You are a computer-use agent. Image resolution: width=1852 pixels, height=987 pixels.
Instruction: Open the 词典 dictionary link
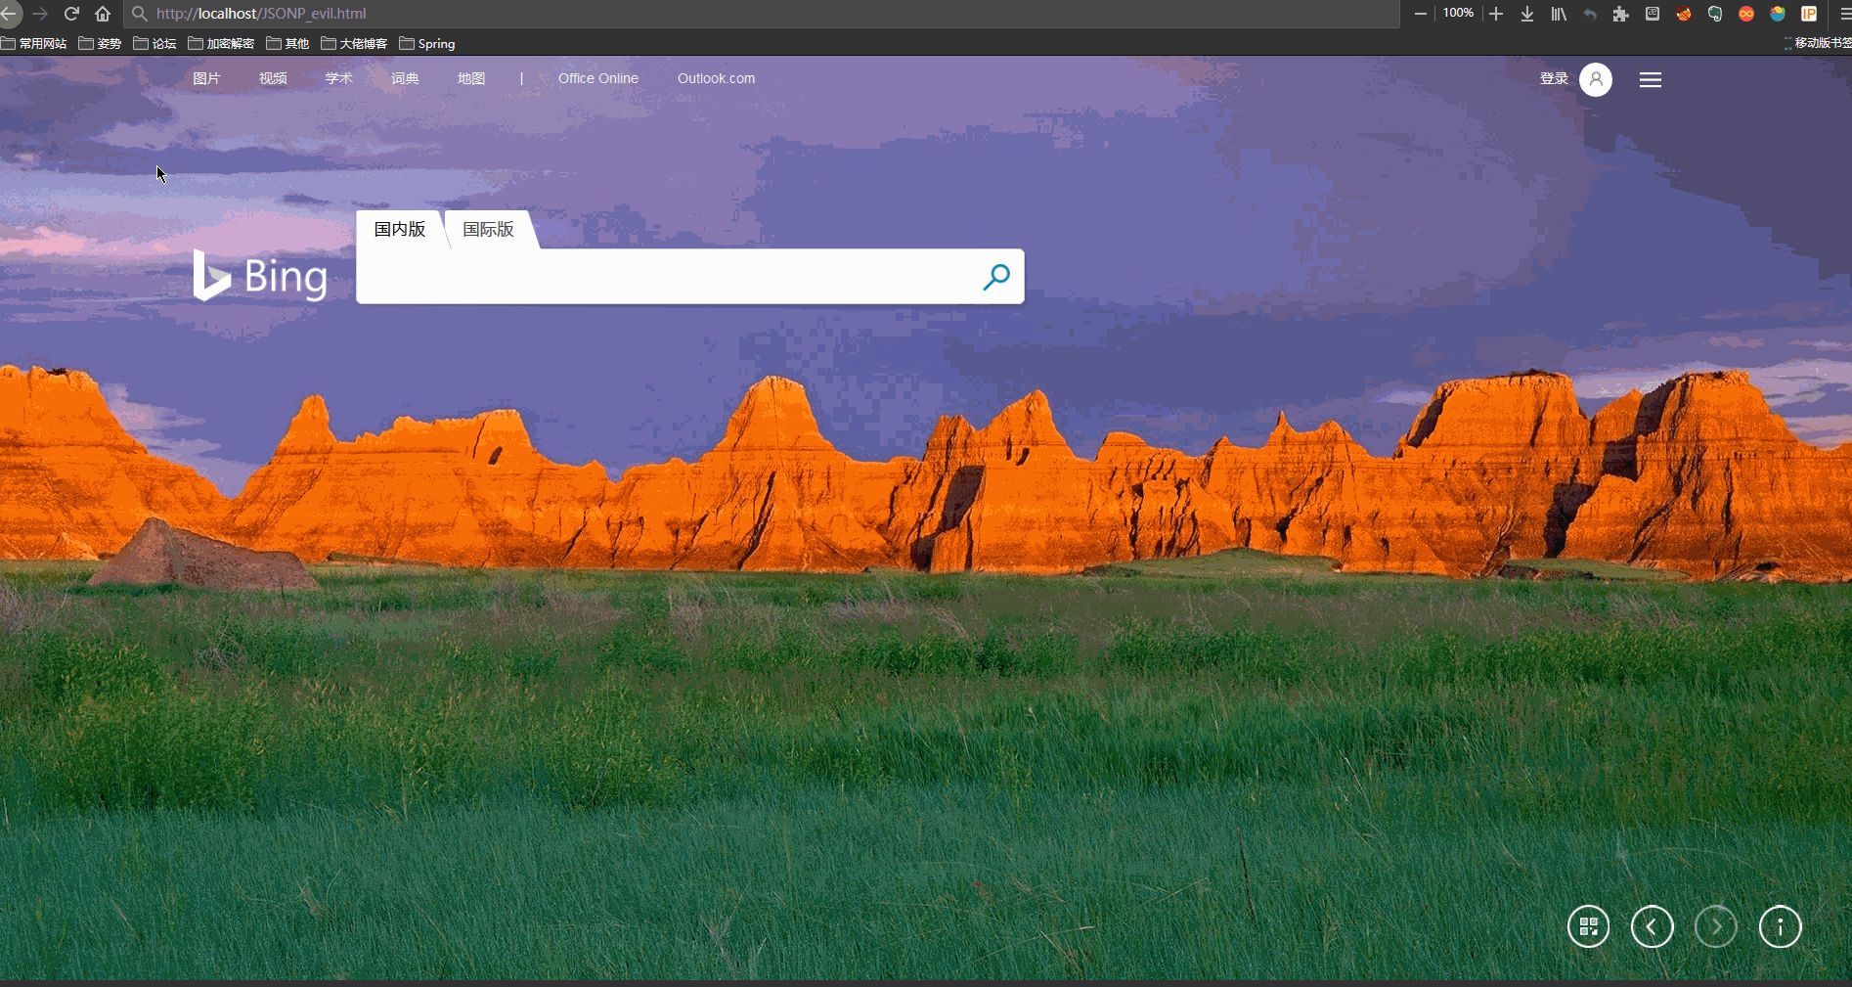(x=405, y=78)
